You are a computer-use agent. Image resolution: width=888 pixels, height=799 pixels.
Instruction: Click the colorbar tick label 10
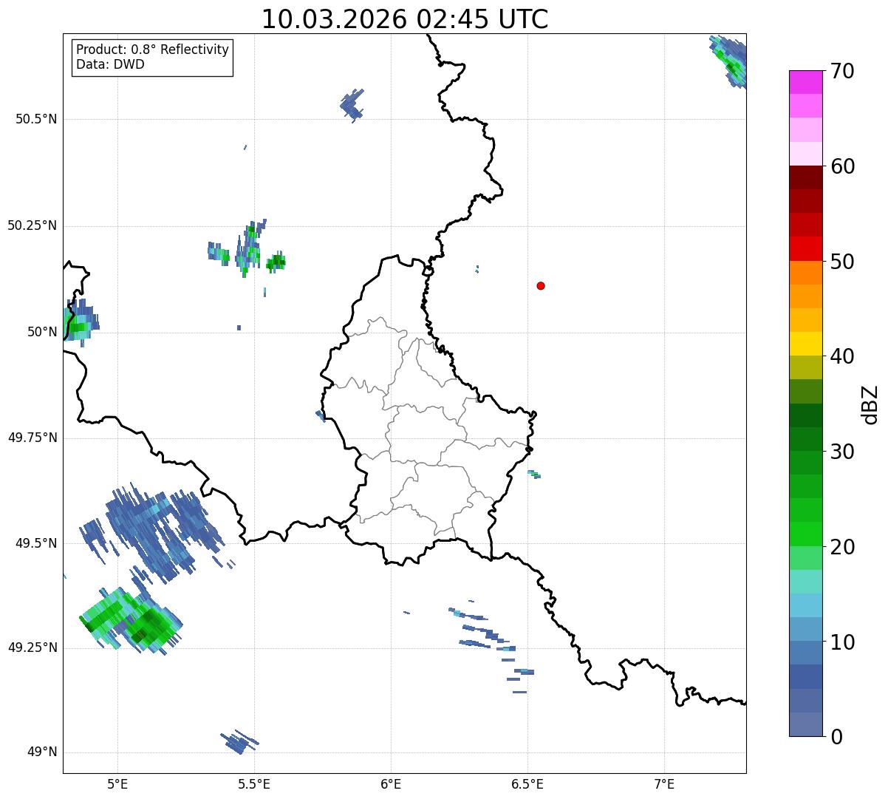[x=843, y=642]
